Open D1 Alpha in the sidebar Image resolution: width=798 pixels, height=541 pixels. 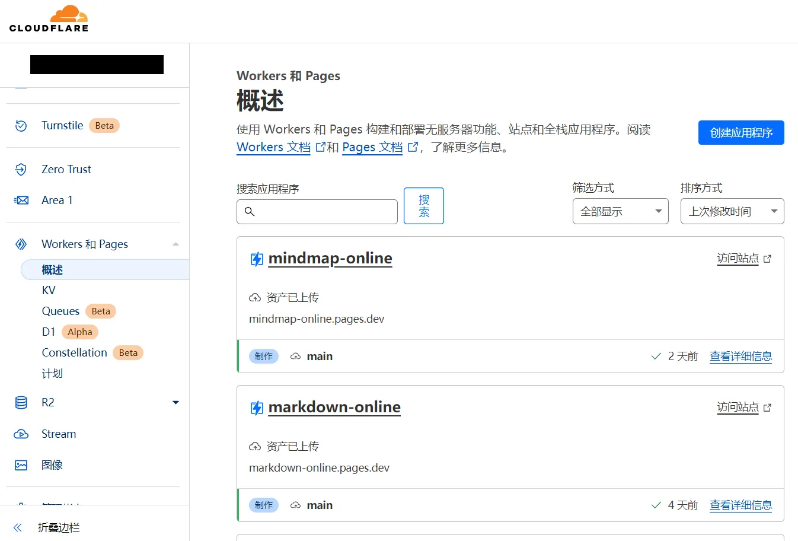click(49, 332)
